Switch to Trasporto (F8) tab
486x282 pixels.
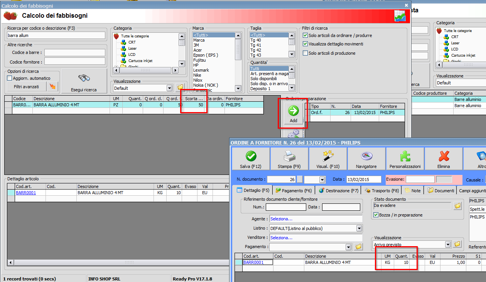pyautogui.click(x=382, y=190)
